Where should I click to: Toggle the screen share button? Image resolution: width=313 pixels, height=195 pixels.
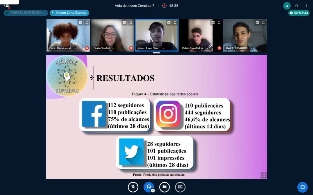coord(180,187)
